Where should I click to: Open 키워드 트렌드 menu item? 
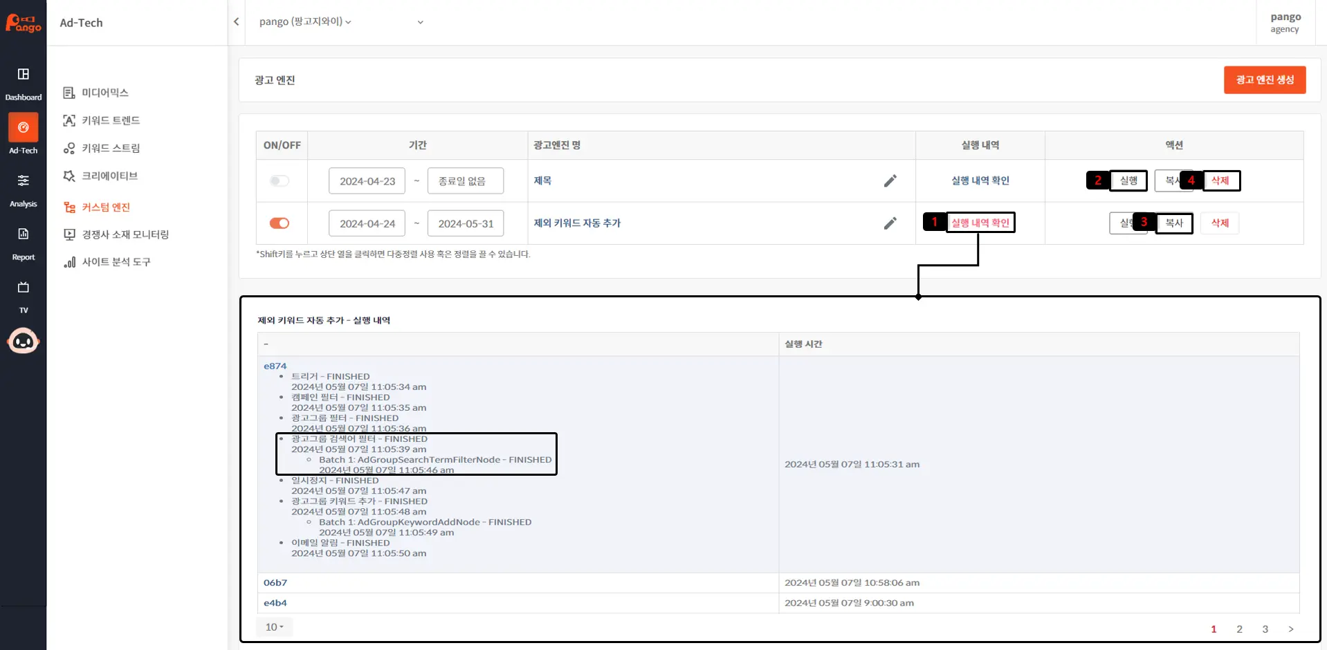coord(111,120)
